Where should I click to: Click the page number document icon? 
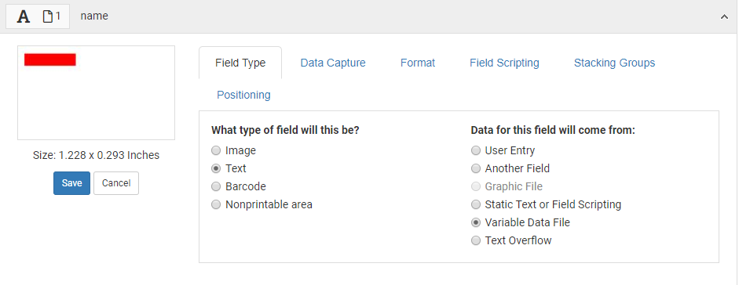click(48, 16)
